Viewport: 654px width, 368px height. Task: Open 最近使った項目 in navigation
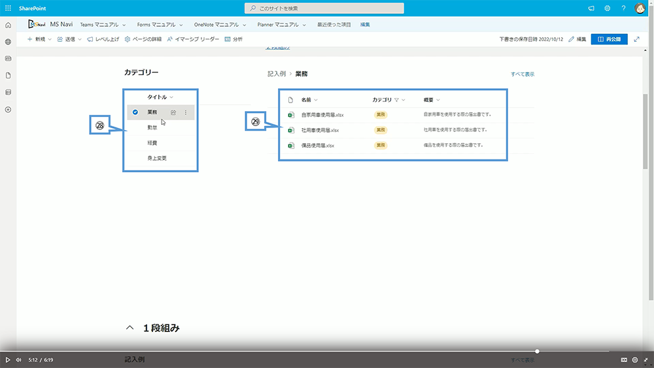(x=334, y=25)
